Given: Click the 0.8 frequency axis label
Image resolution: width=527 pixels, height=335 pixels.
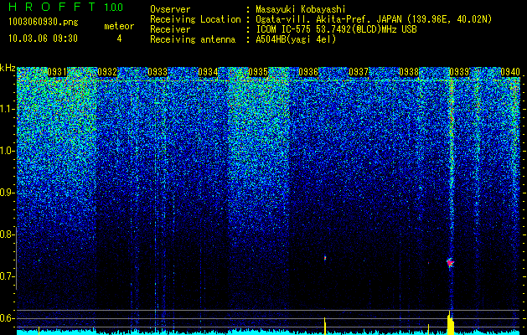Looking at the screenshot, I should [8, 234].
